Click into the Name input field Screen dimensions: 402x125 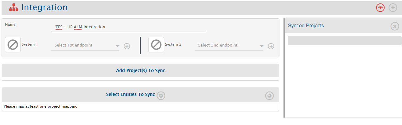[x=128, y=27]
